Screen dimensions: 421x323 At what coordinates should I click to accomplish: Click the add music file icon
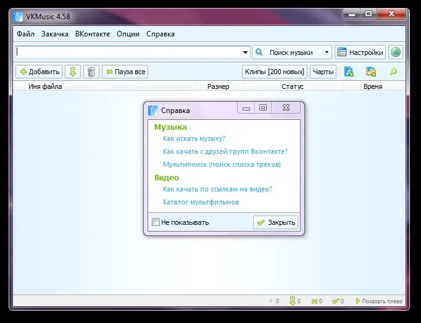[349, 72]
